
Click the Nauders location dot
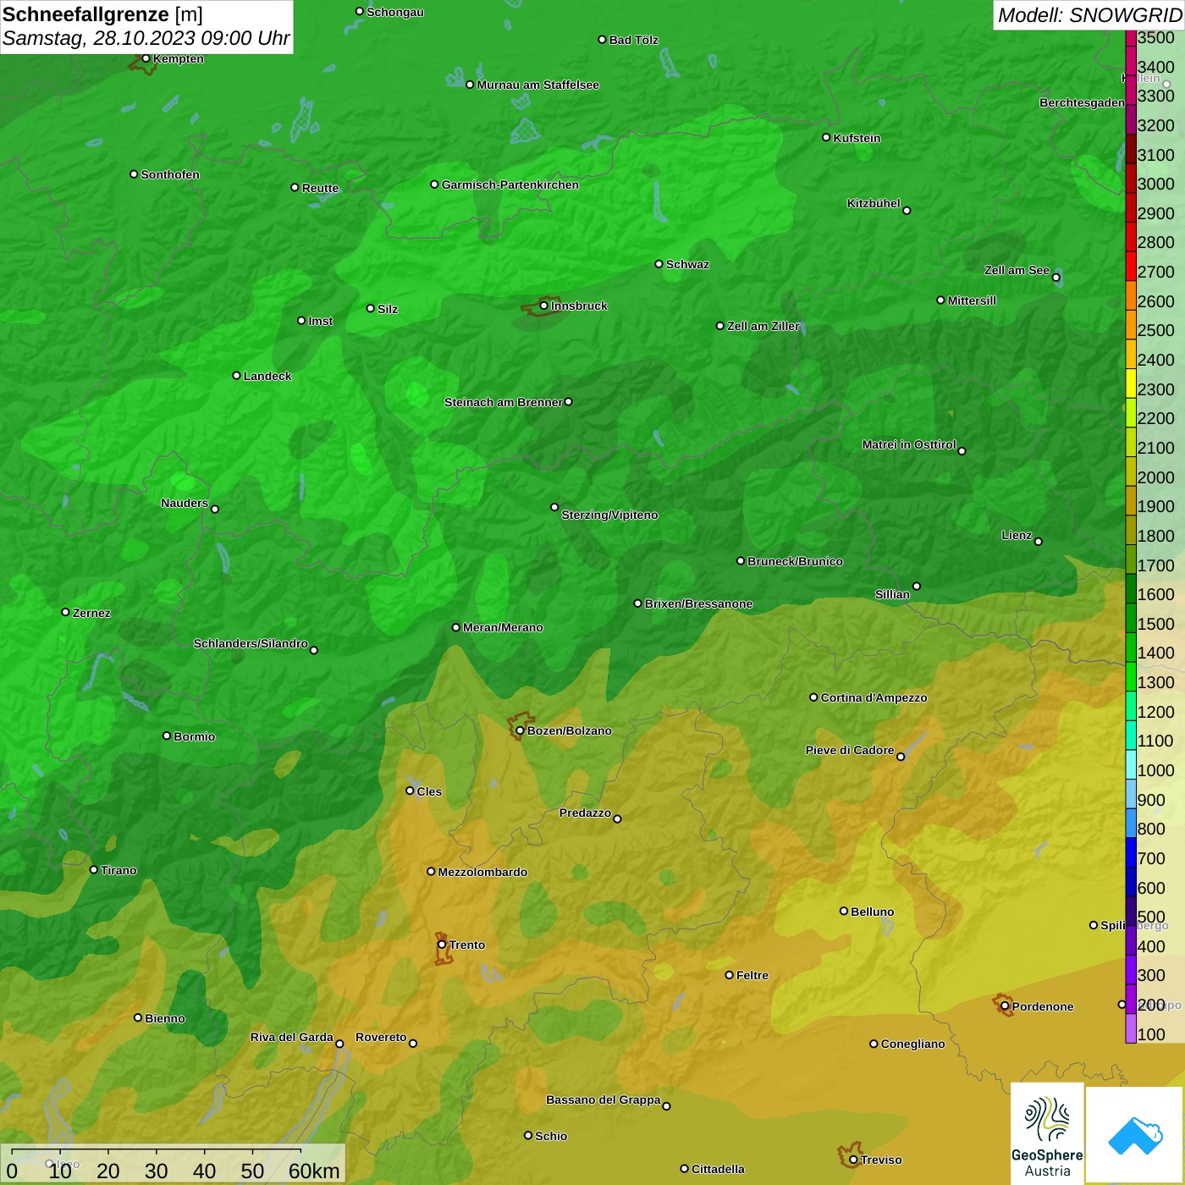(215, 509)
